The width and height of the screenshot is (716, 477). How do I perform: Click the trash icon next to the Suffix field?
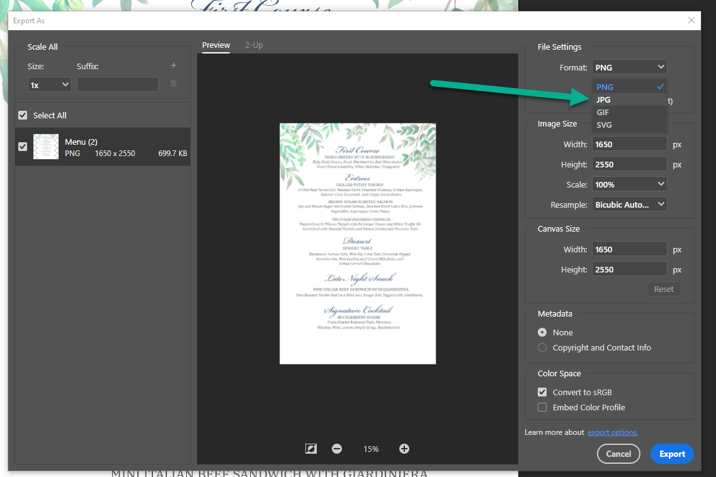click(173, 84)
